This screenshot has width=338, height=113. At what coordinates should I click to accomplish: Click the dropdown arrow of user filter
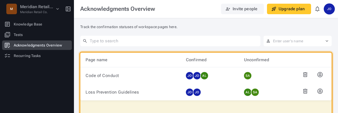point(327,41)
